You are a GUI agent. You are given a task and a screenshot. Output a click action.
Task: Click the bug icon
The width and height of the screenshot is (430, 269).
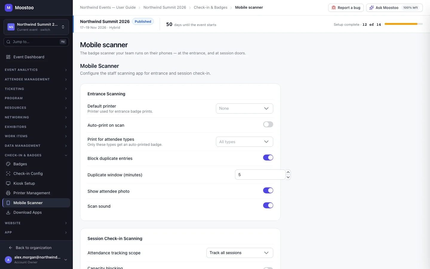pos(334,8)
